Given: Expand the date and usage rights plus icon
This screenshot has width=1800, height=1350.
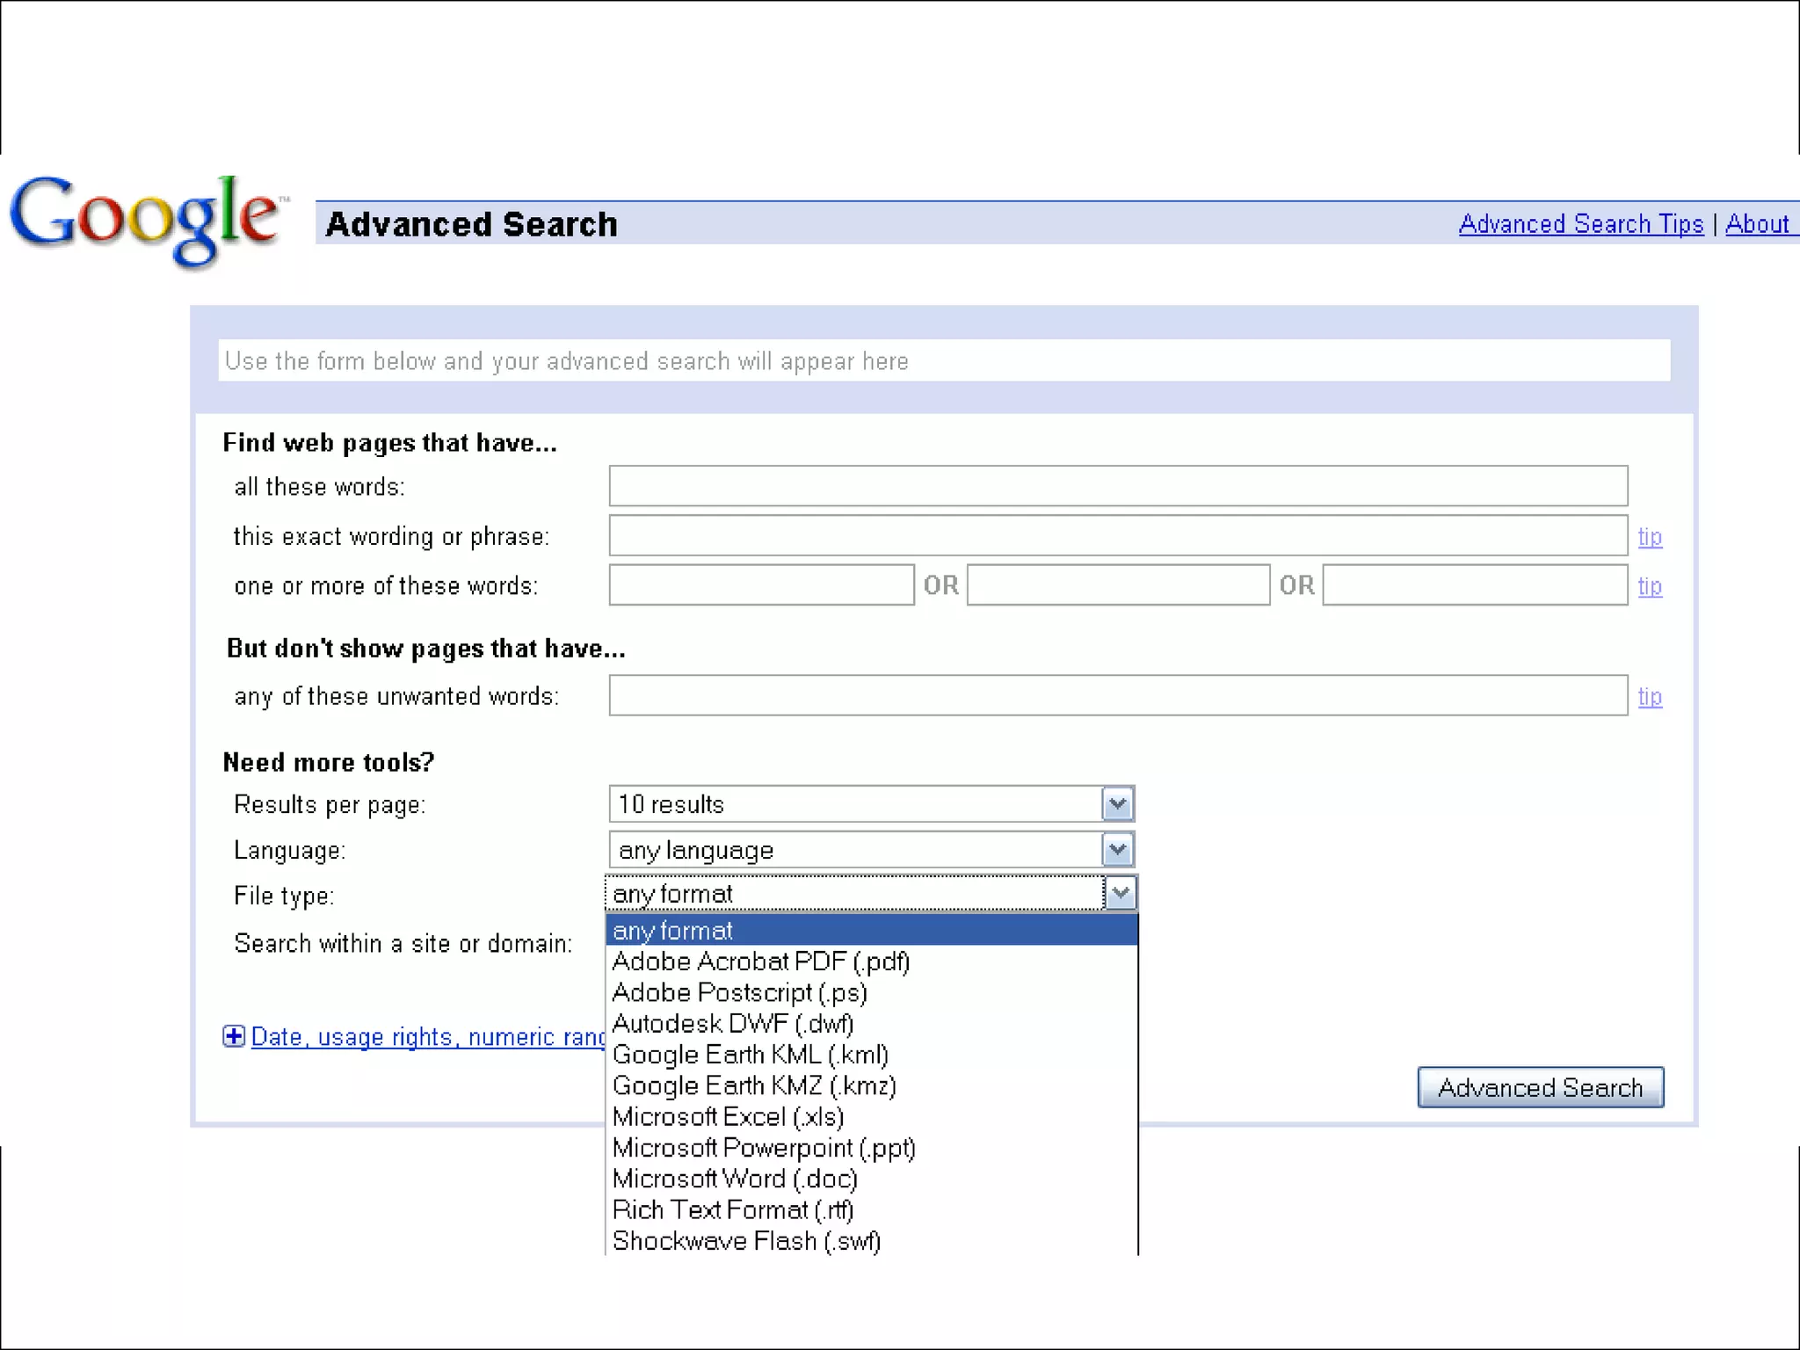Looking at the screenshot, I should [233, 1036].
